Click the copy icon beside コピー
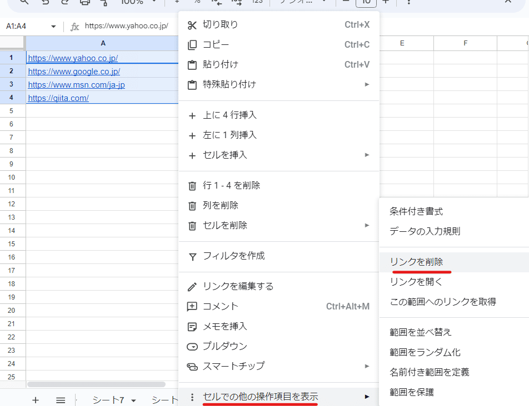529x406 pixels. 192,45
